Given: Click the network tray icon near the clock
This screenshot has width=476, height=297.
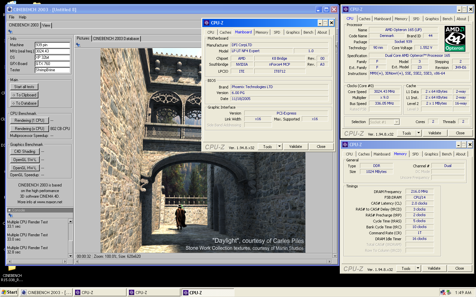Looking at the screenshot, I should tap(443, 292).
